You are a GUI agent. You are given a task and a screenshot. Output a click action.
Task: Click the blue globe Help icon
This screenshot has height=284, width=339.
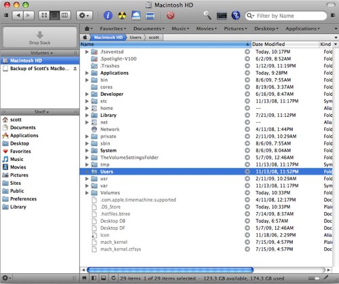point(236,16)
